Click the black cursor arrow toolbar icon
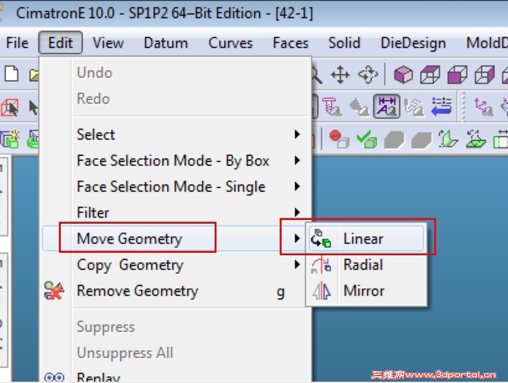This screenshot has width=508, height=383. 33,107
